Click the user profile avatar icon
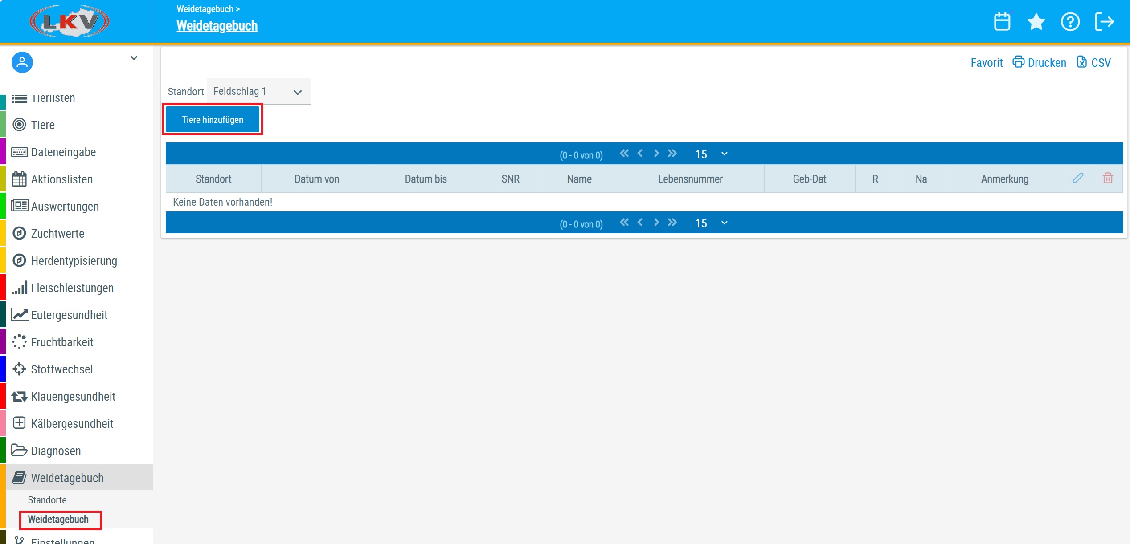 tap(22, 62)
